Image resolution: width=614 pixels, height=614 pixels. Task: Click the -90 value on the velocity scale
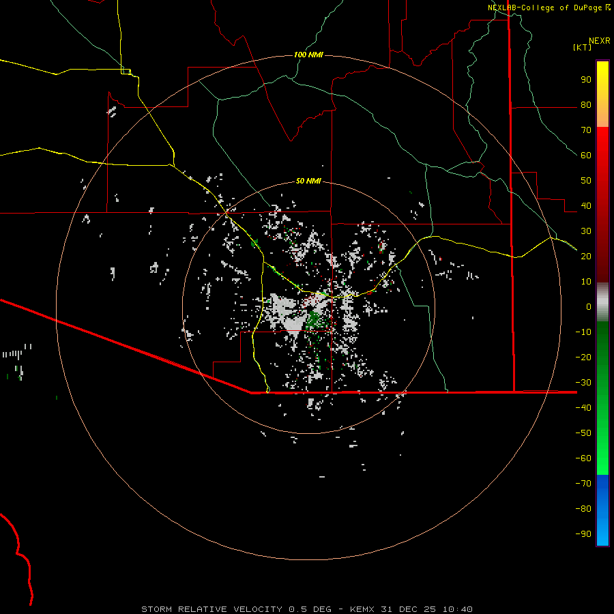(583, 534)
